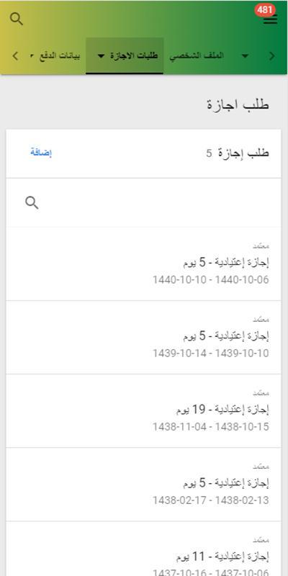Open the 19-day leave request entry
The width and height of the screenshot is (288, 576).
point(143,411)
